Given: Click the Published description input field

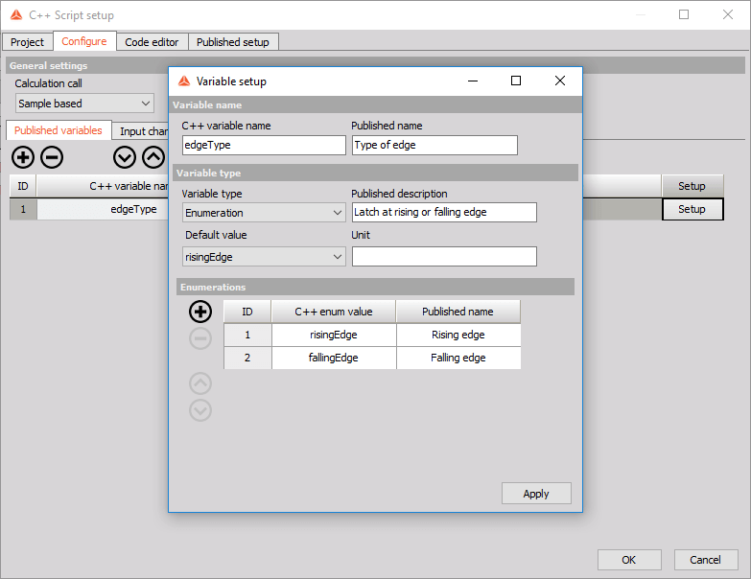Looking at the screenshot, I should [444, 212].
